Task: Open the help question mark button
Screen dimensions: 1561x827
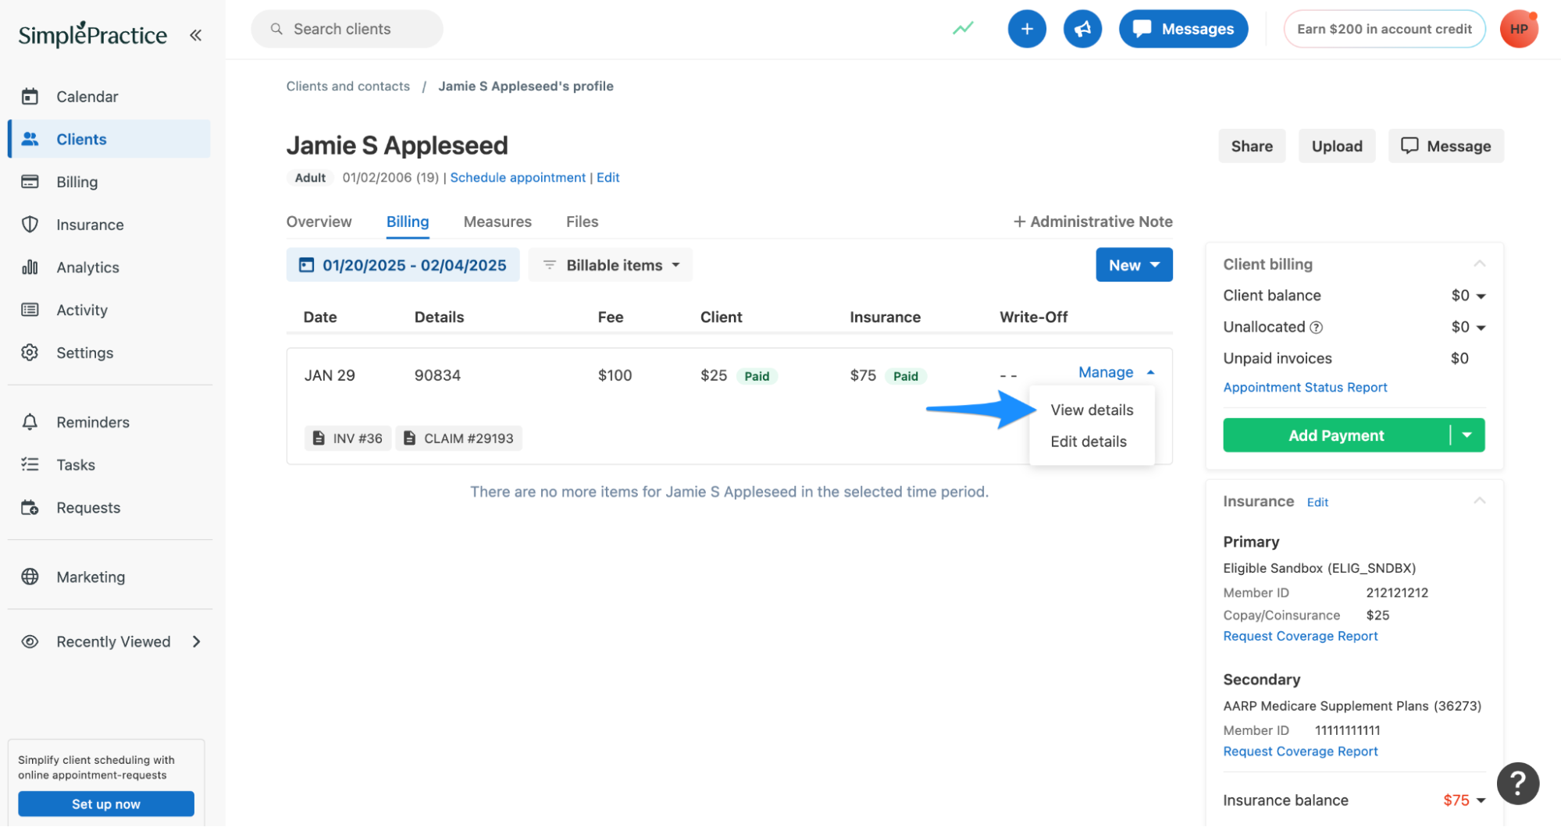Action: (1518, 783)
